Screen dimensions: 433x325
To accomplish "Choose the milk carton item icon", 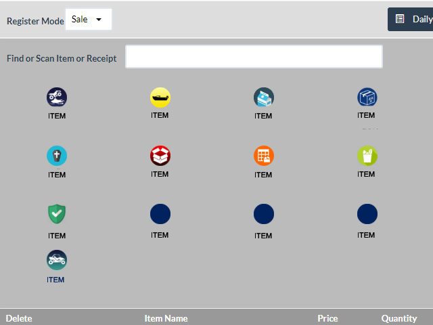I will (x=264, y=97).
